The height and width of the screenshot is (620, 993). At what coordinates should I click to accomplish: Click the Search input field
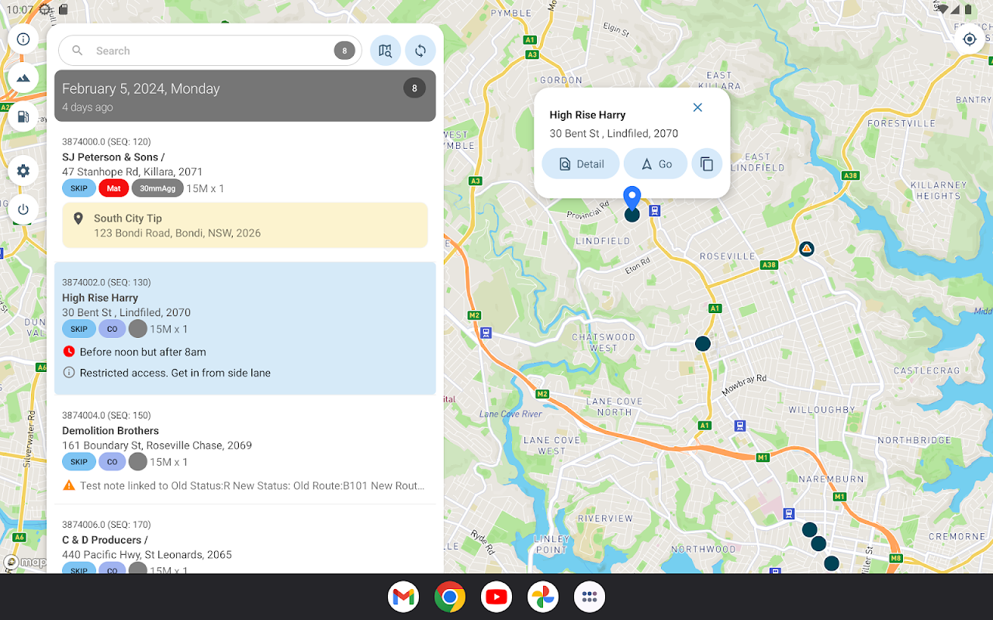[x=210, y=51]
